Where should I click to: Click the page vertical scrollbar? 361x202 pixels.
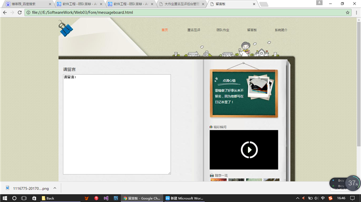pos(359,84)
